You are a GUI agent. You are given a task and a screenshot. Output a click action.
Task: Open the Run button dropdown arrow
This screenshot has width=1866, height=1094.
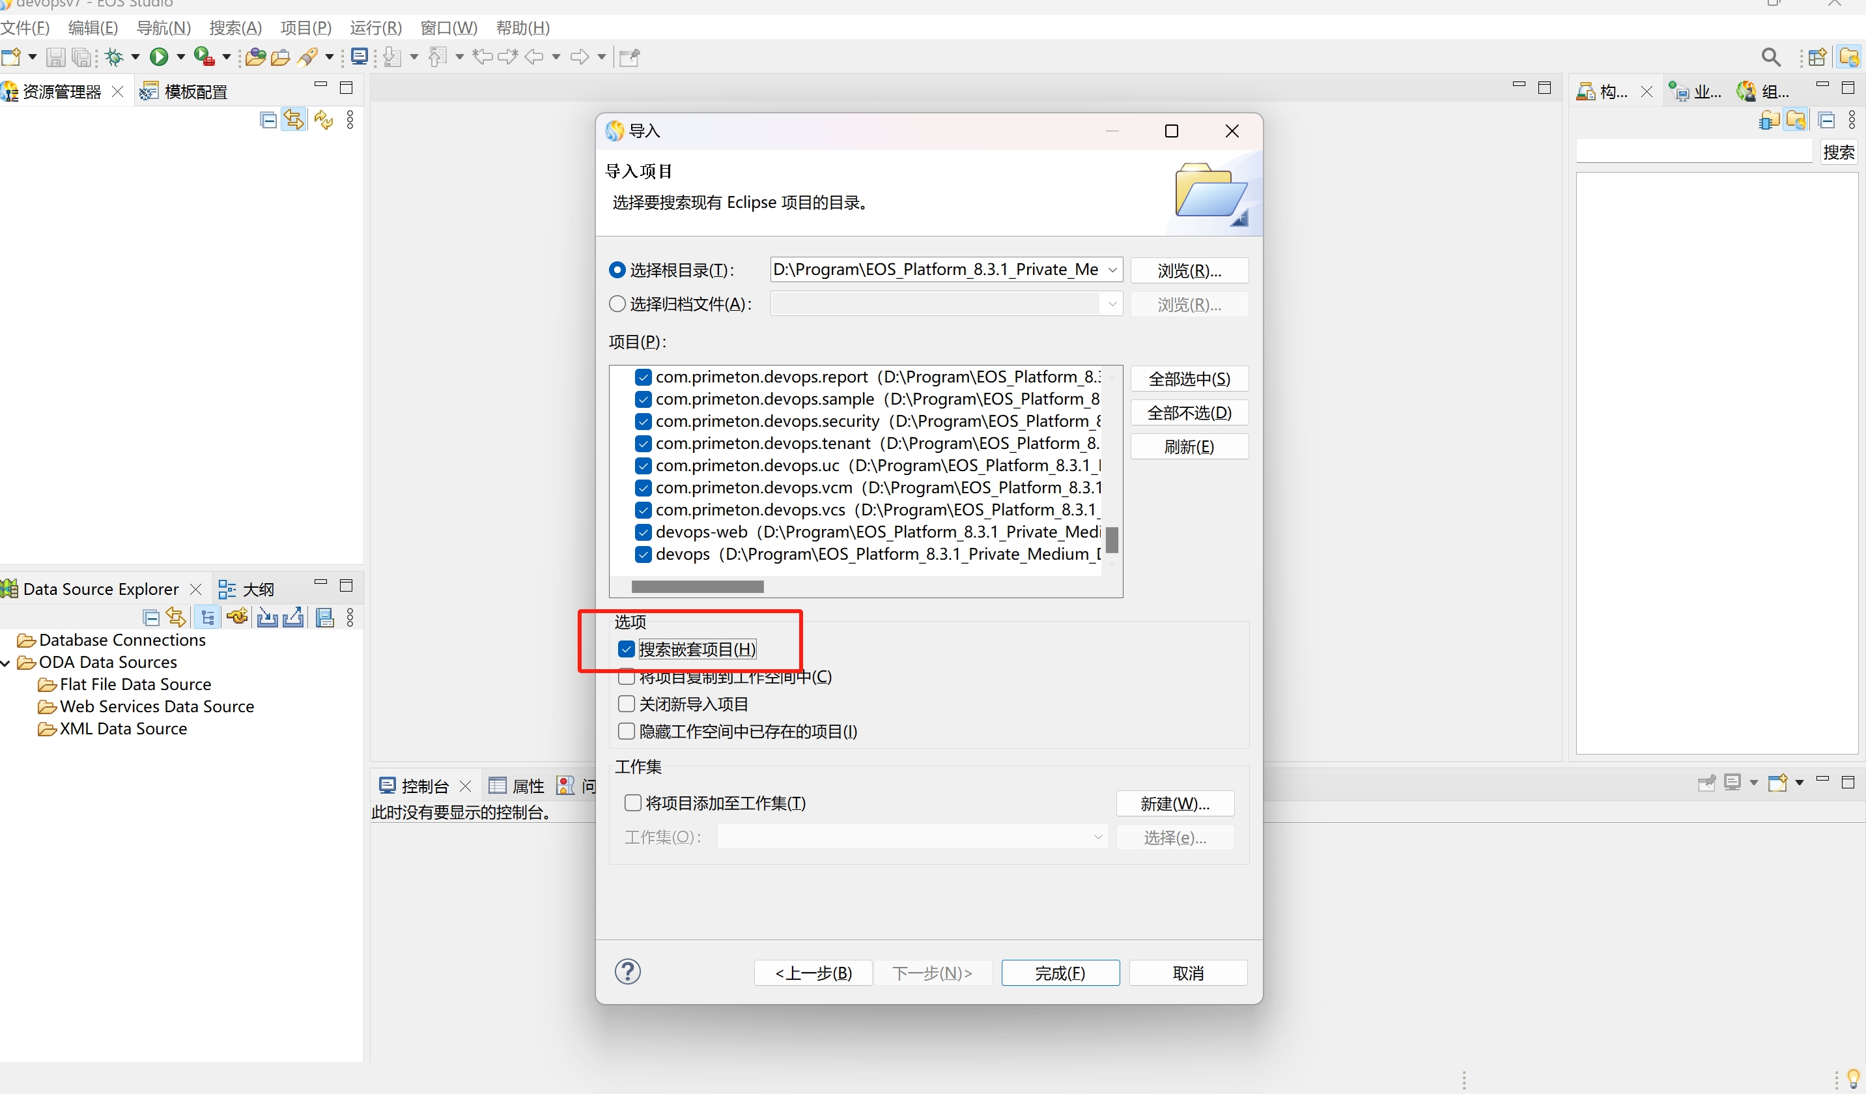point(180,56)
